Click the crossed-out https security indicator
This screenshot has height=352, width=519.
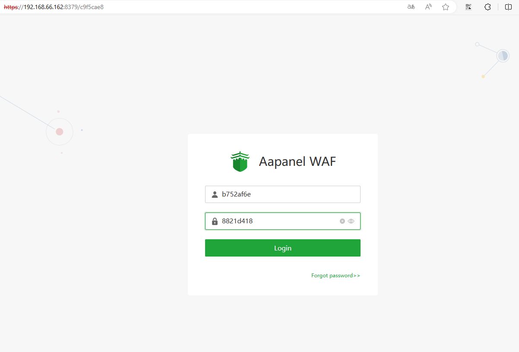(x=10, y=7)
